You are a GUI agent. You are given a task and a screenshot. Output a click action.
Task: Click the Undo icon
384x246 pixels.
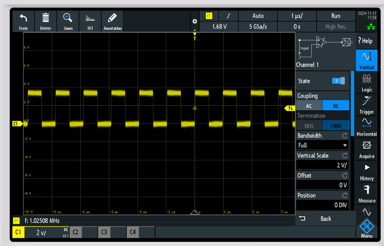(24, 21)
